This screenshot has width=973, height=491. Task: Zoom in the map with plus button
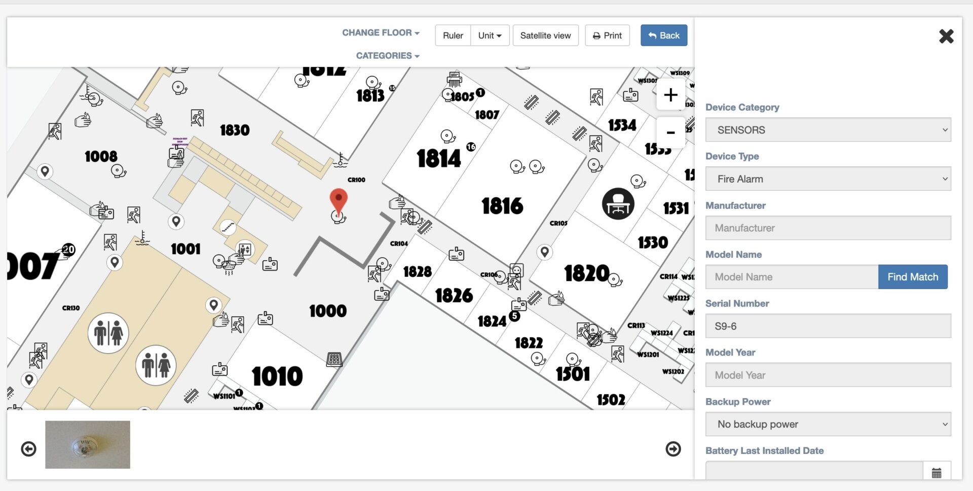point(670,95)
